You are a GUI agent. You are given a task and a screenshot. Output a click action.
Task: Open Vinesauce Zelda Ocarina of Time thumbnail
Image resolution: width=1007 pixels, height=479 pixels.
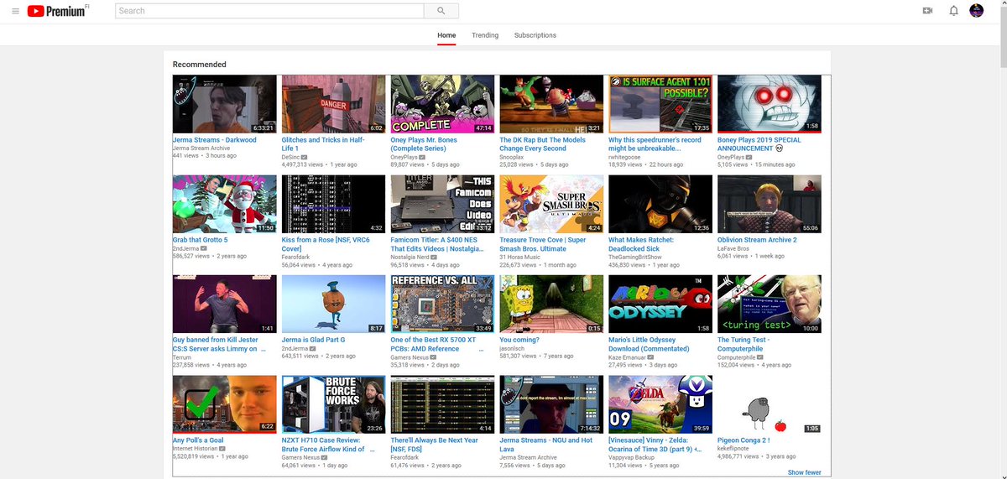click(x=660, y=404)
